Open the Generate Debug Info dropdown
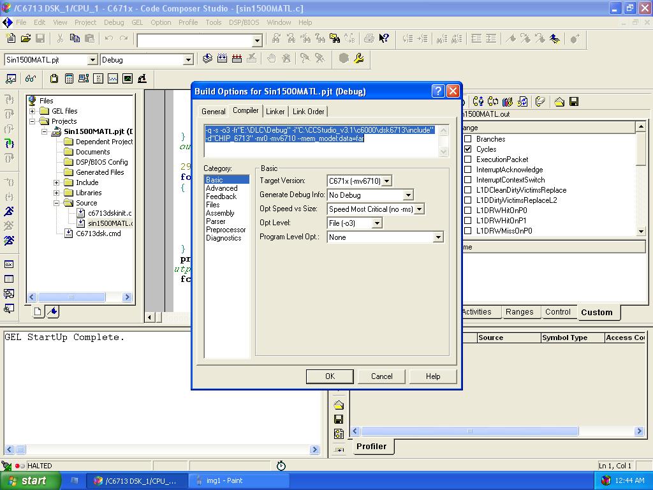653x490 pixels. (409, 195)
